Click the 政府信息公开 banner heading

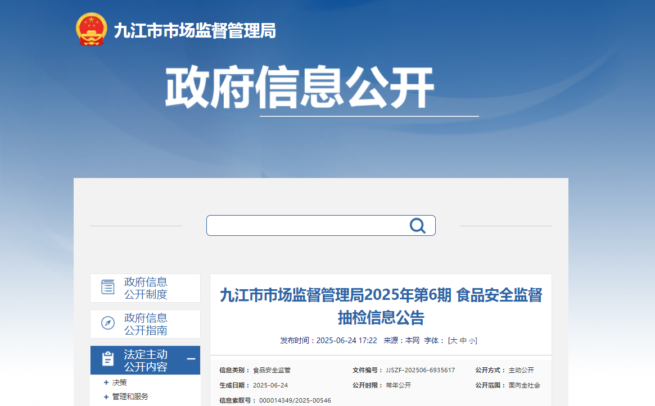300,87
